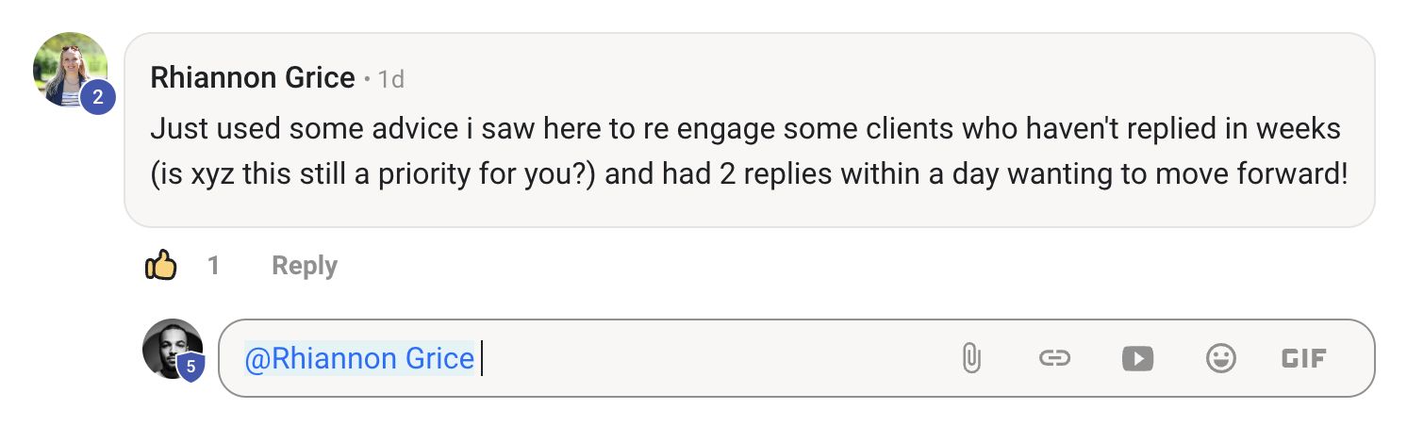This screenshot has height=426, width=1407.
Task: Click the level 2 badge on Rhiannon's avatar
Action: (x=97, y=97)
